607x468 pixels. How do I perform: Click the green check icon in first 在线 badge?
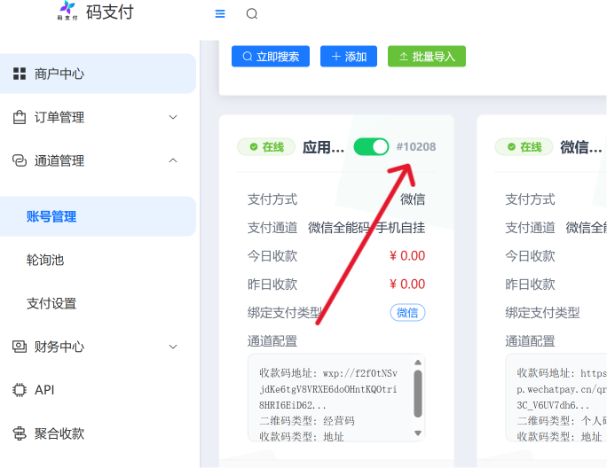coord(254,147)
